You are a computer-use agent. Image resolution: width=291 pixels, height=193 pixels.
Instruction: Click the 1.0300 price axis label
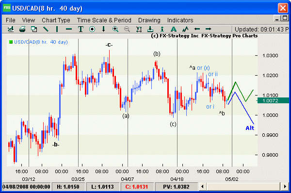point(270,55)
